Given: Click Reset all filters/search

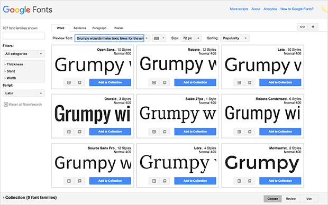Looking at the screenshot, I should click(x=23, y=105).
